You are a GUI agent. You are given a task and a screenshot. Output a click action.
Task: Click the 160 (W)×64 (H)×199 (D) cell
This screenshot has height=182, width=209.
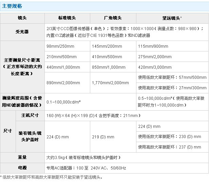point(92,115)
